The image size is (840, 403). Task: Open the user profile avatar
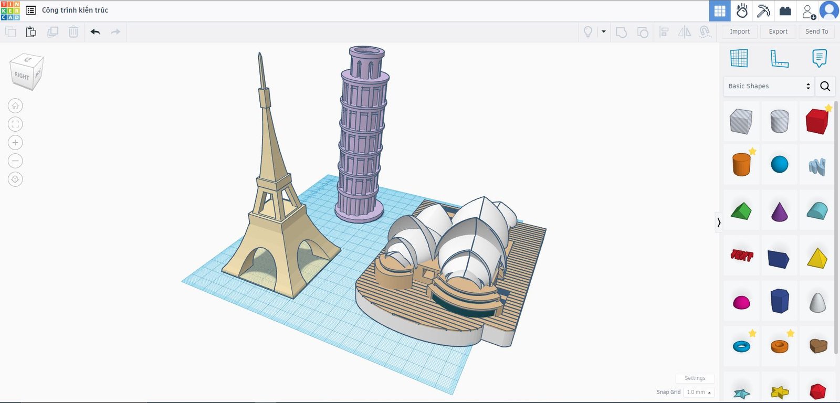(829, 10)
